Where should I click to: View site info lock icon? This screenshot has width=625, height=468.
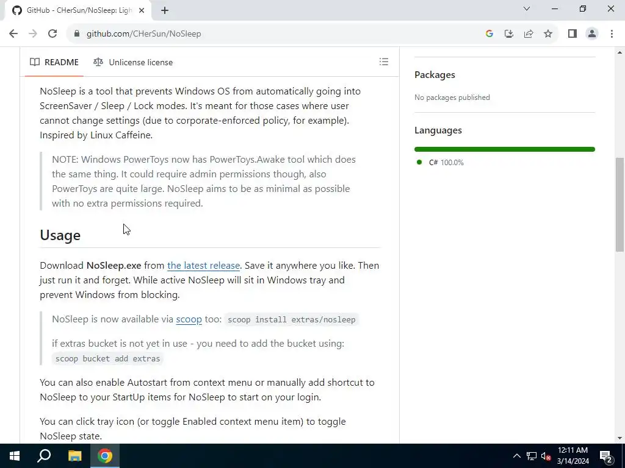click(x=77, y=34)
